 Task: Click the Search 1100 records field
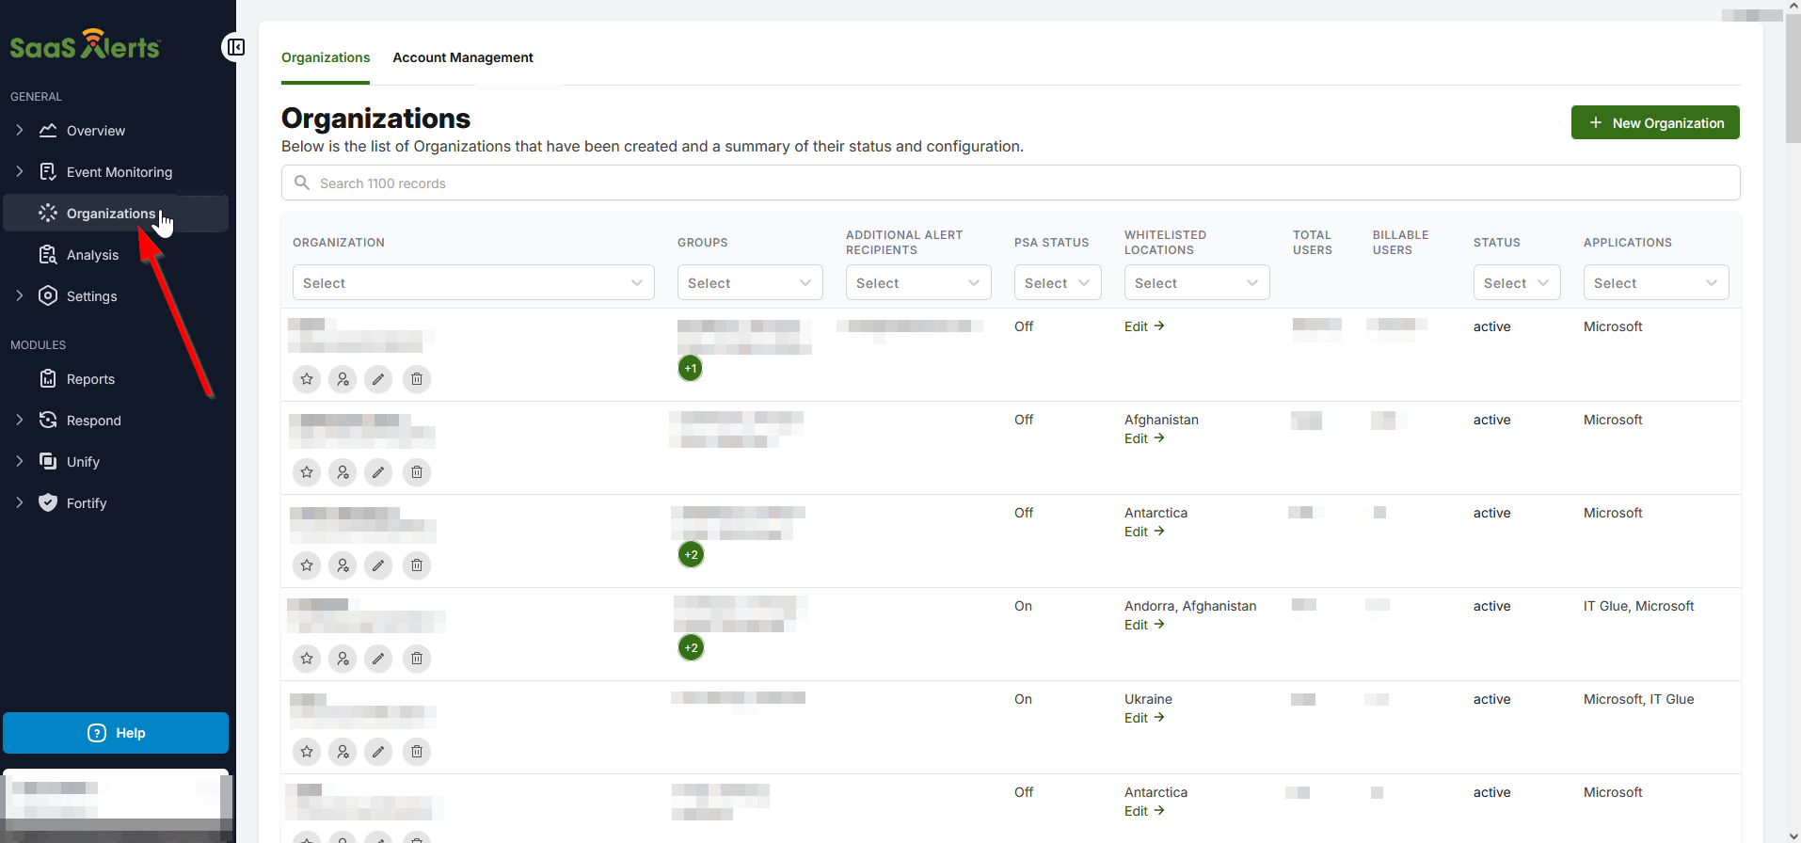[x=1011, y=183]
